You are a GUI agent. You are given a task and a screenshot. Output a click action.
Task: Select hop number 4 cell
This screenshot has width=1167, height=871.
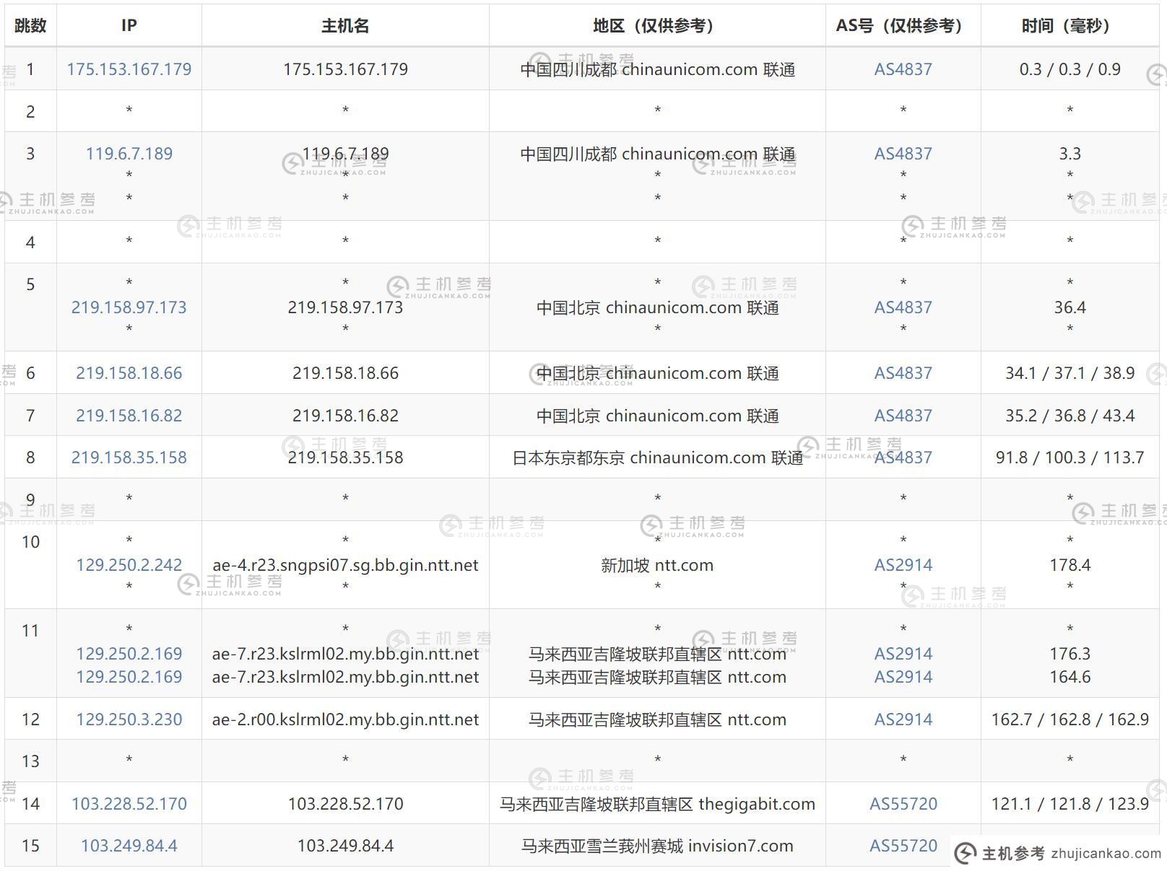pos(30,242)
